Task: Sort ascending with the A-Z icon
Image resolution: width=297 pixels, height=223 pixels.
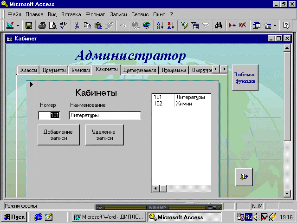Action: [x=159, y=26]
